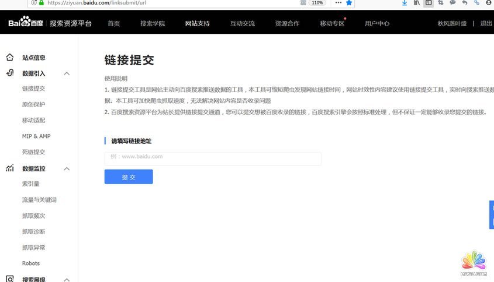Click the screenshot crop icon in toolbar

click(440, 3)
